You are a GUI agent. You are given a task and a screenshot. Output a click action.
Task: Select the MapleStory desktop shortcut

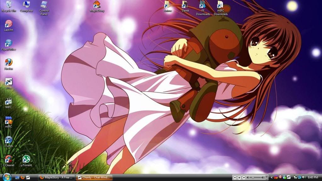coord(97,7)
